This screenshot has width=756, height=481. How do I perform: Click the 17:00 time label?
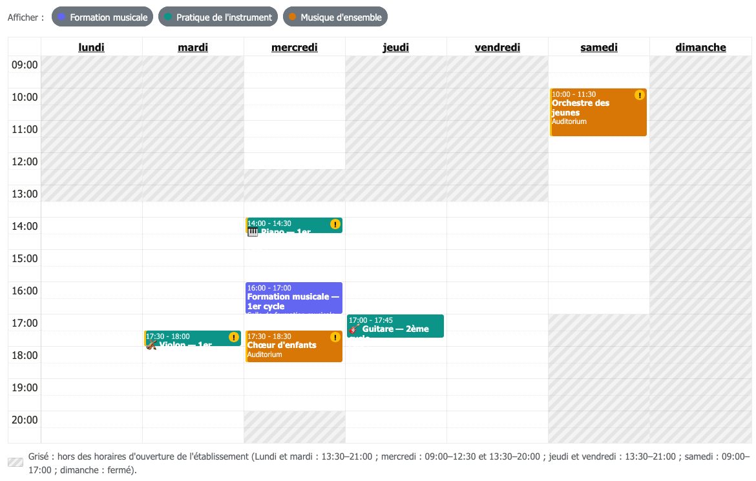(25, 323)
